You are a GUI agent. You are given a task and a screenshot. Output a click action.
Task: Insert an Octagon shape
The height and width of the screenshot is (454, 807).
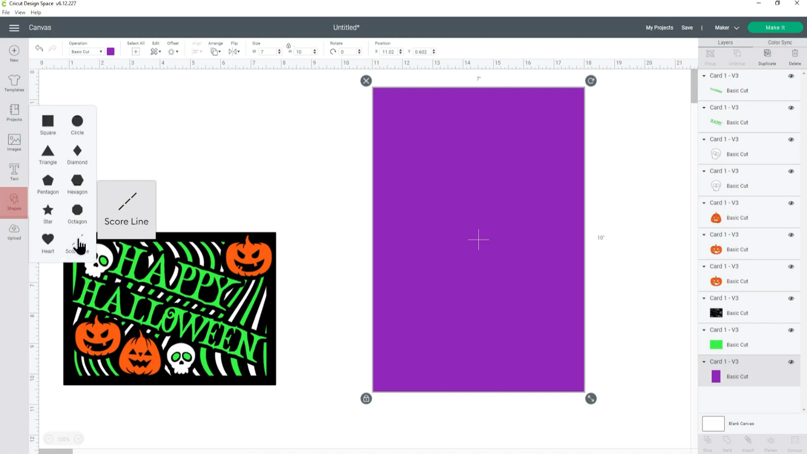[x=77, y=214]
